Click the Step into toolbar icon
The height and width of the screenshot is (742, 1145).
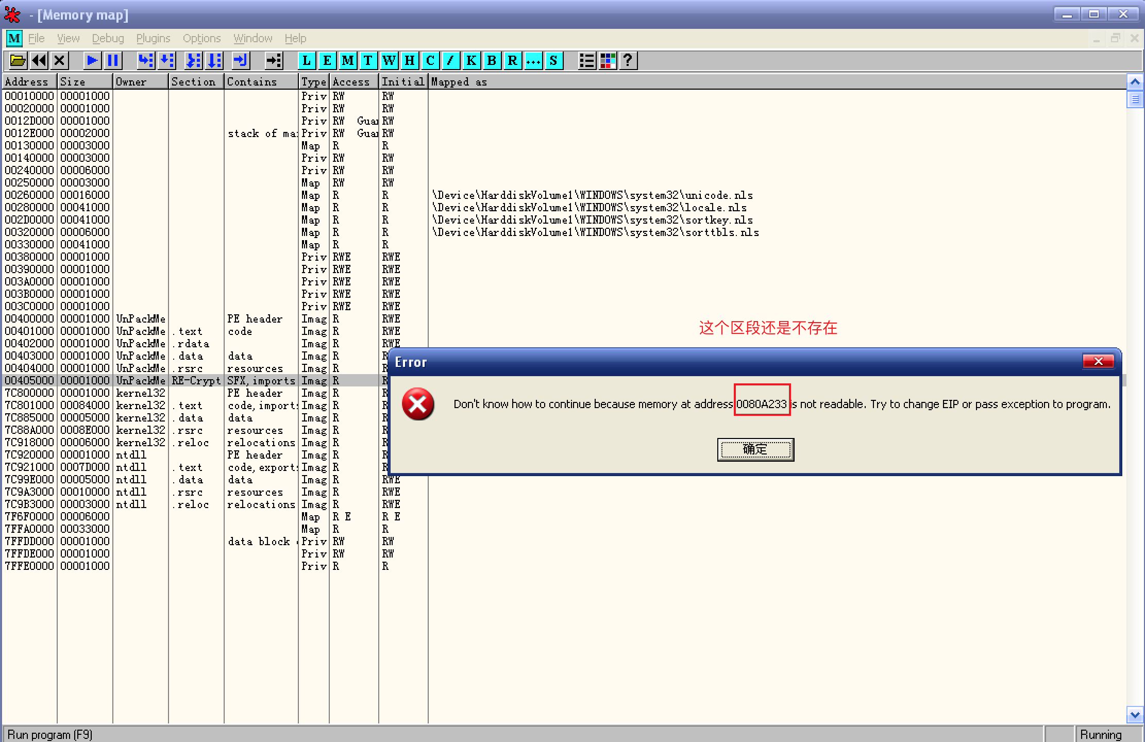[x=146, y=61]
